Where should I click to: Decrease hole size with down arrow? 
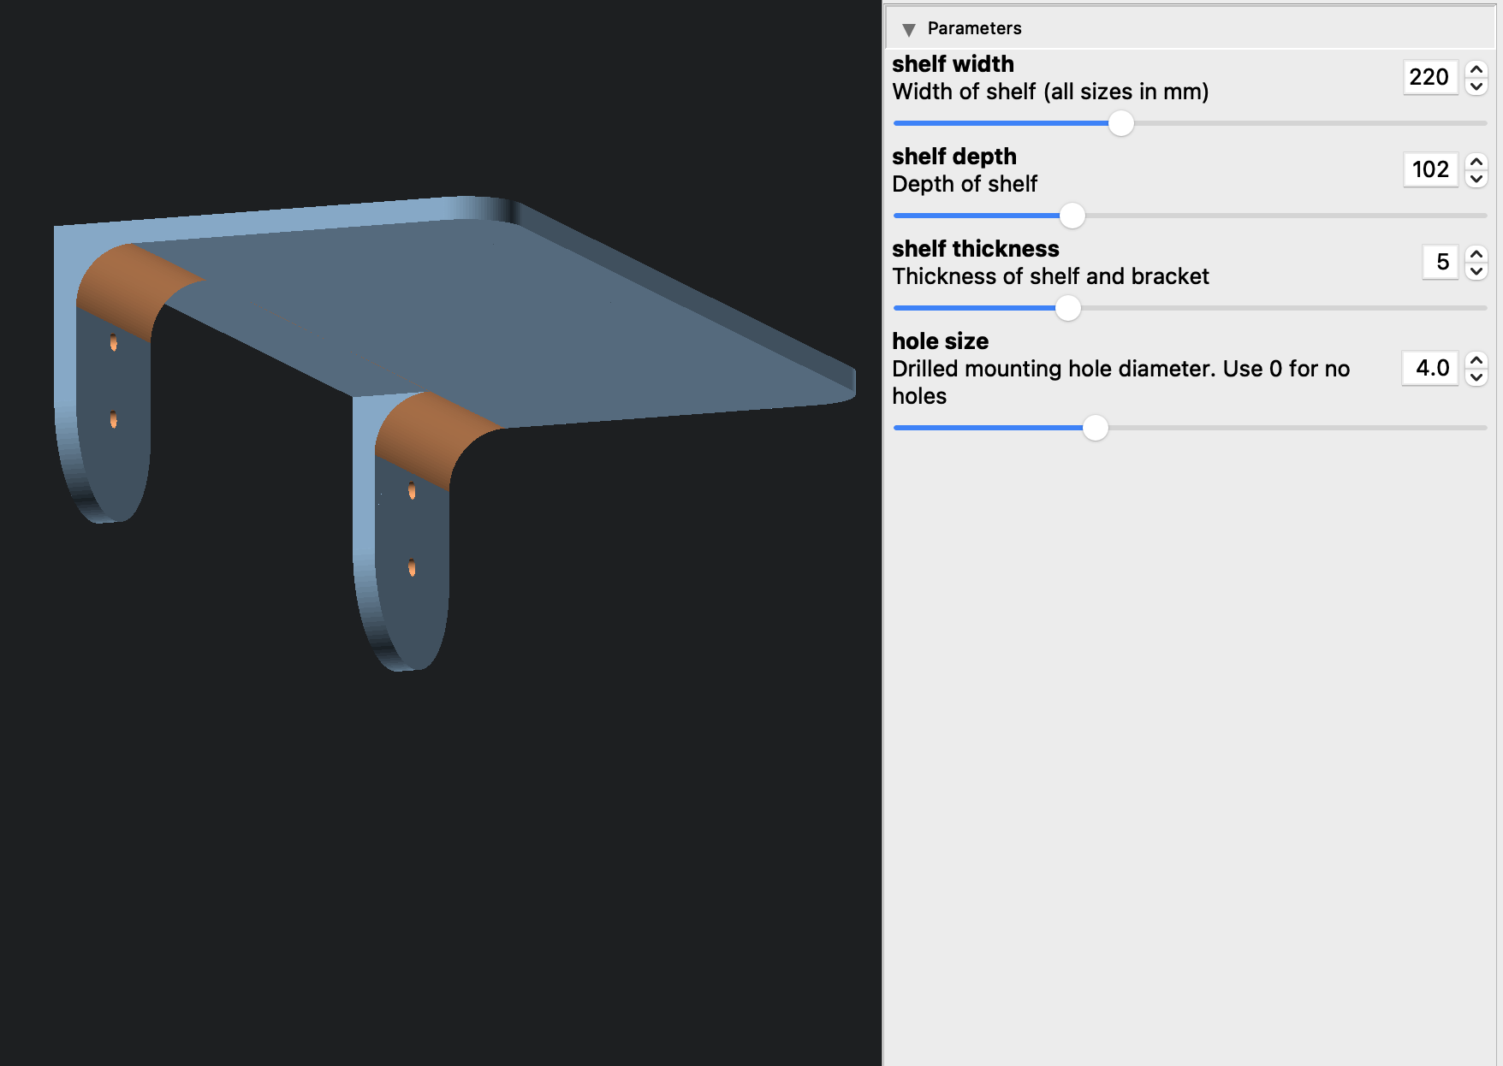1476,377
